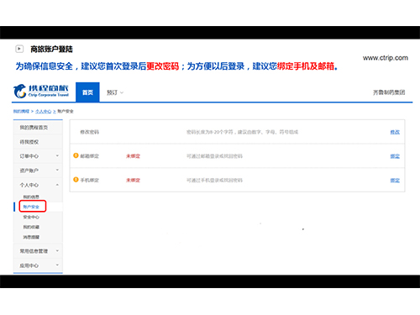Expand the 应用中心 sidebar section
This screenshot has width=420, height=315.
pyautogui.click(x=38, y=265)
